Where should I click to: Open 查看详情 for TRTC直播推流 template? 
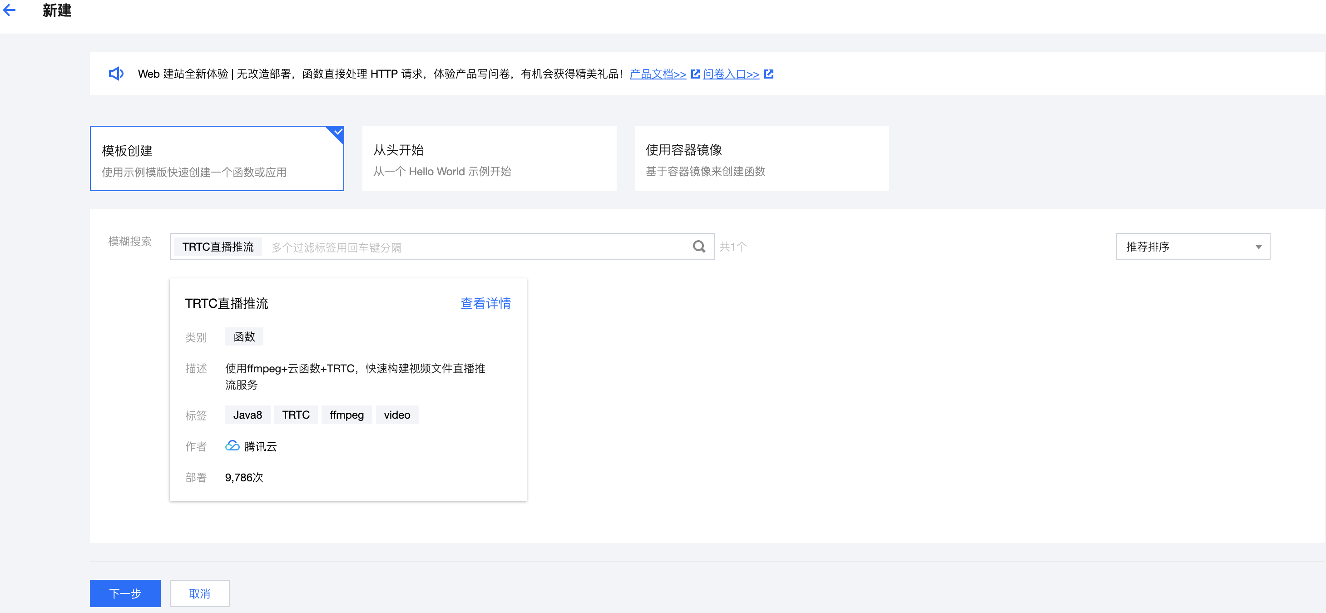(x=485, y=304)
